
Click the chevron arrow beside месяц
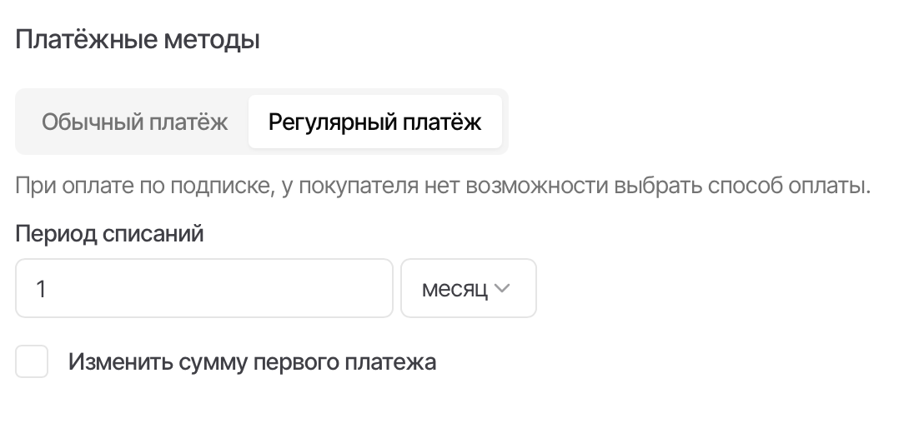[x=502, y=289]
